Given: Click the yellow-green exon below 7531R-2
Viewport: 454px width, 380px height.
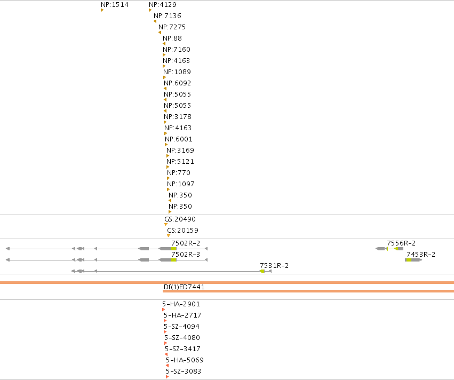Looking at the screenshot, I should 262,271.
